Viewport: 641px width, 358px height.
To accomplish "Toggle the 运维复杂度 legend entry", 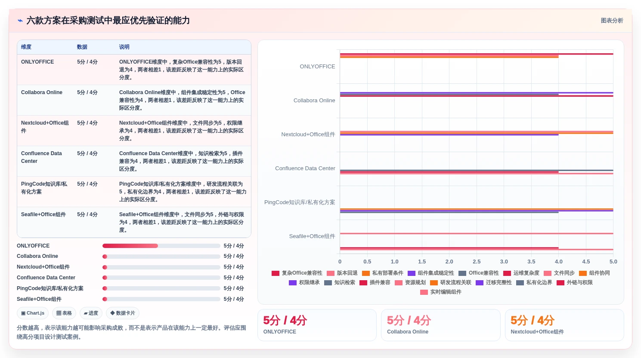I will point(521,273).
